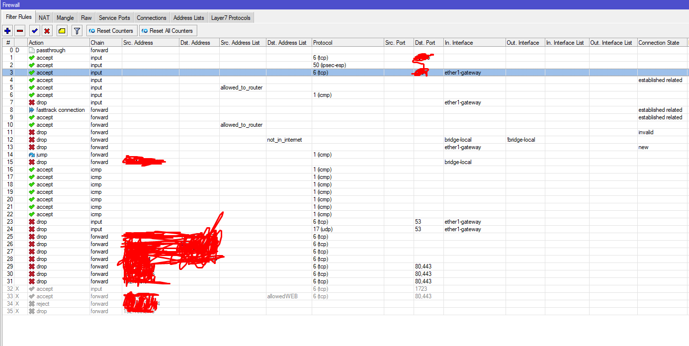Click the blue plus Add rule icon
This screenshot has width=689, height=346.
pos(8,31)
